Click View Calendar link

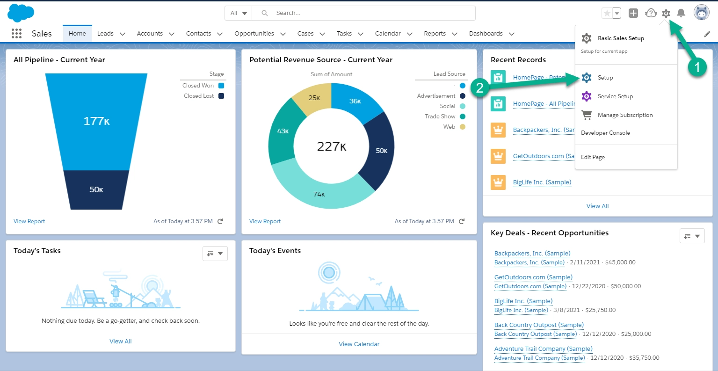click(x=359, y=344)
